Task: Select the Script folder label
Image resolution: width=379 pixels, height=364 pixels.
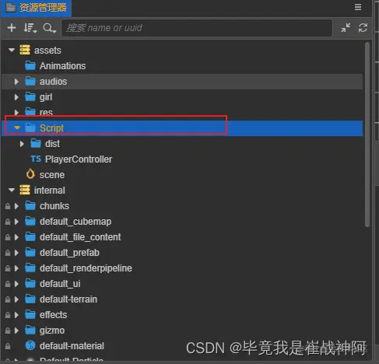Action: coord(51,128)
